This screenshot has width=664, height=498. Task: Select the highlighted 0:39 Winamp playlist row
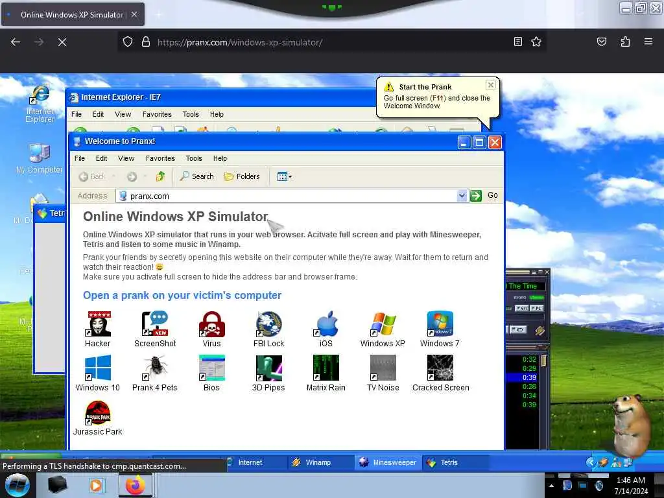click(x=522, y=377)
